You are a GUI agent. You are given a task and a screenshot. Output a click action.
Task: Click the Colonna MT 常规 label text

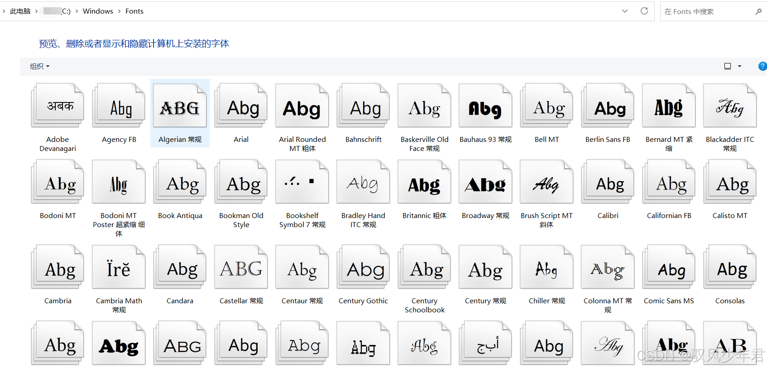608,305
